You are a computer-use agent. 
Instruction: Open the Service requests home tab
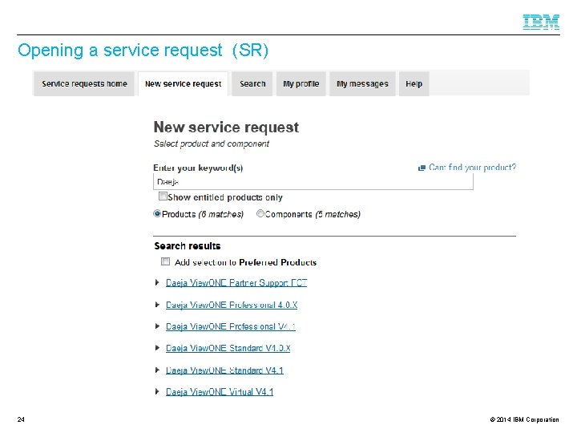tap(84, 84)
